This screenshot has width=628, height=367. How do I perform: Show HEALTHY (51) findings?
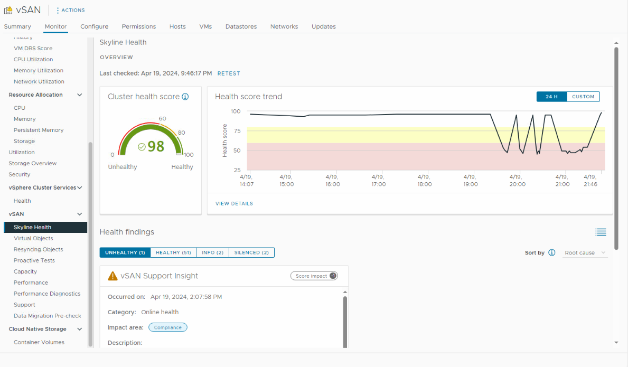coord(173,252)
